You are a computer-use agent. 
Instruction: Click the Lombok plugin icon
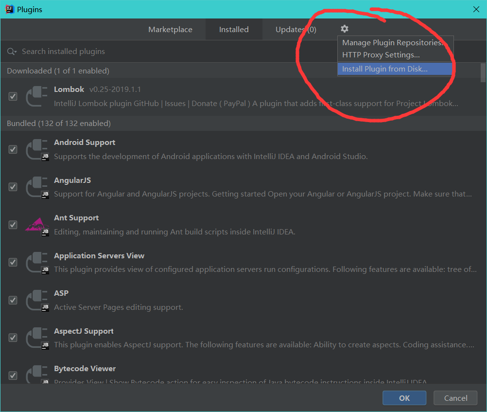[36, 96]
